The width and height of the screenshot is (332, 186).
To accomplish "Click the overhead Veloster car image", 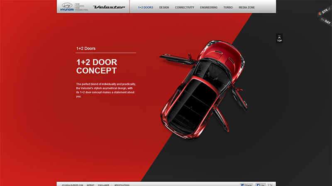I will 203,90.
